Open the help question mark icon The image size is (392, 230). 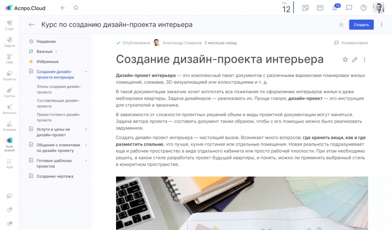click(364, 8)
